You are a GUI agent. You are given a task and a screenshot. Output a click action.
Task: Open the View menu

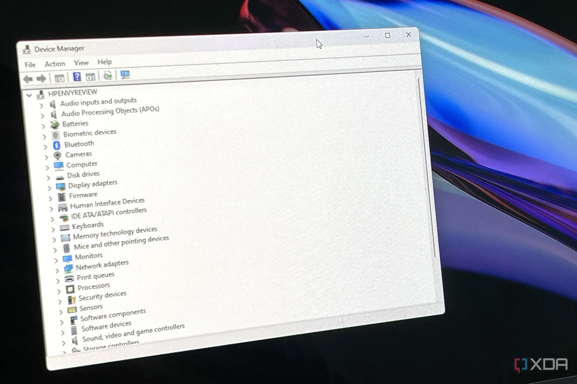[81, 63]
